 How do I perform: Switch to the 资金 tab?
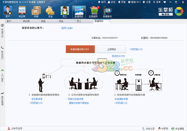coord(66,21)
